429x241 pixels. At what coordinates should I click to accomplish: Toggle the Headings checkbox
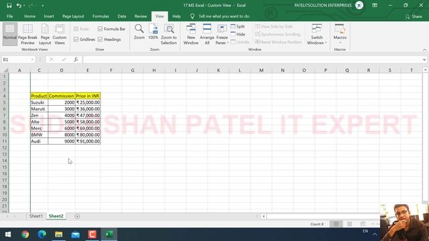pyautogui.click(x=109, y=39)
